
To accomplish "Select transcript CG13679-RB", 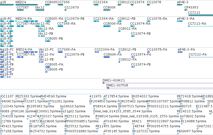I will click(x=66, y=21).
